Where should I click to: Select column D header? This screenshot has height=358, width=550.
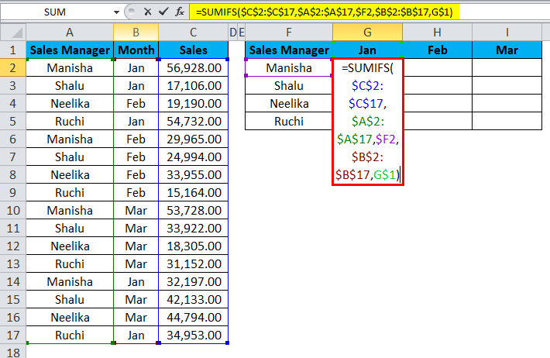tap(233, 33)
